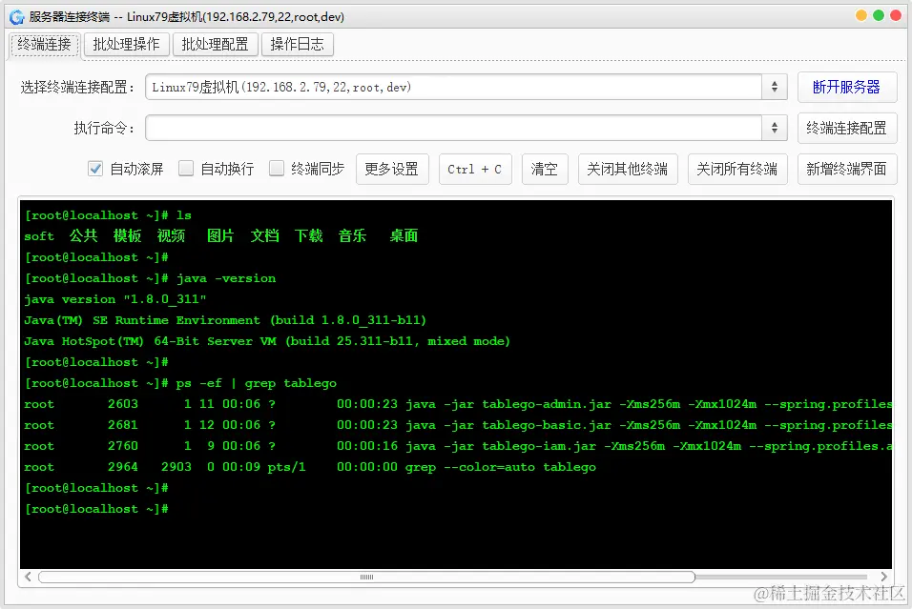Click the scrollbar left arrow
Viewport: 912px width, 609px height.
coord(28,577)
